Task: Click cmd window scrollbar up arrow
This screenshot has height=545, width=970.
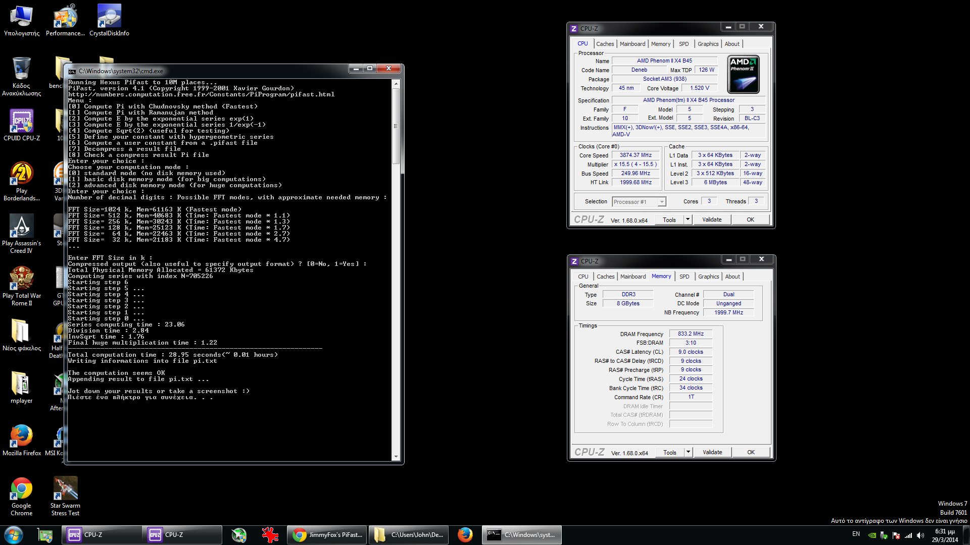Action: [396, 83]
